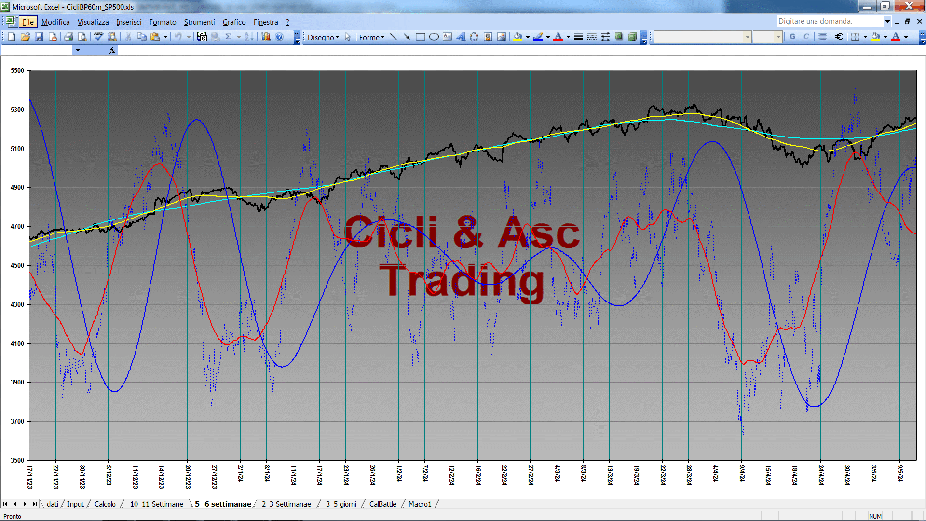Run the ABC spelling check icon

(x=98, y=37)
